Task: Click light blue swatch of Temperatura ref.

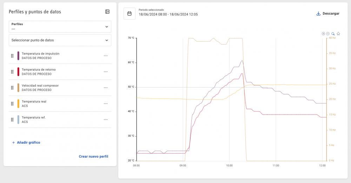Action: click(x=18, y=120)
